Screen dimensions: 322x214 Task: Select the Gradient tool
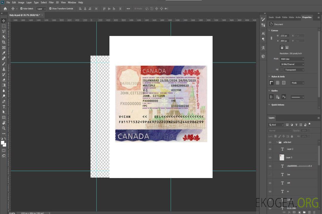(x=4, y=85)
